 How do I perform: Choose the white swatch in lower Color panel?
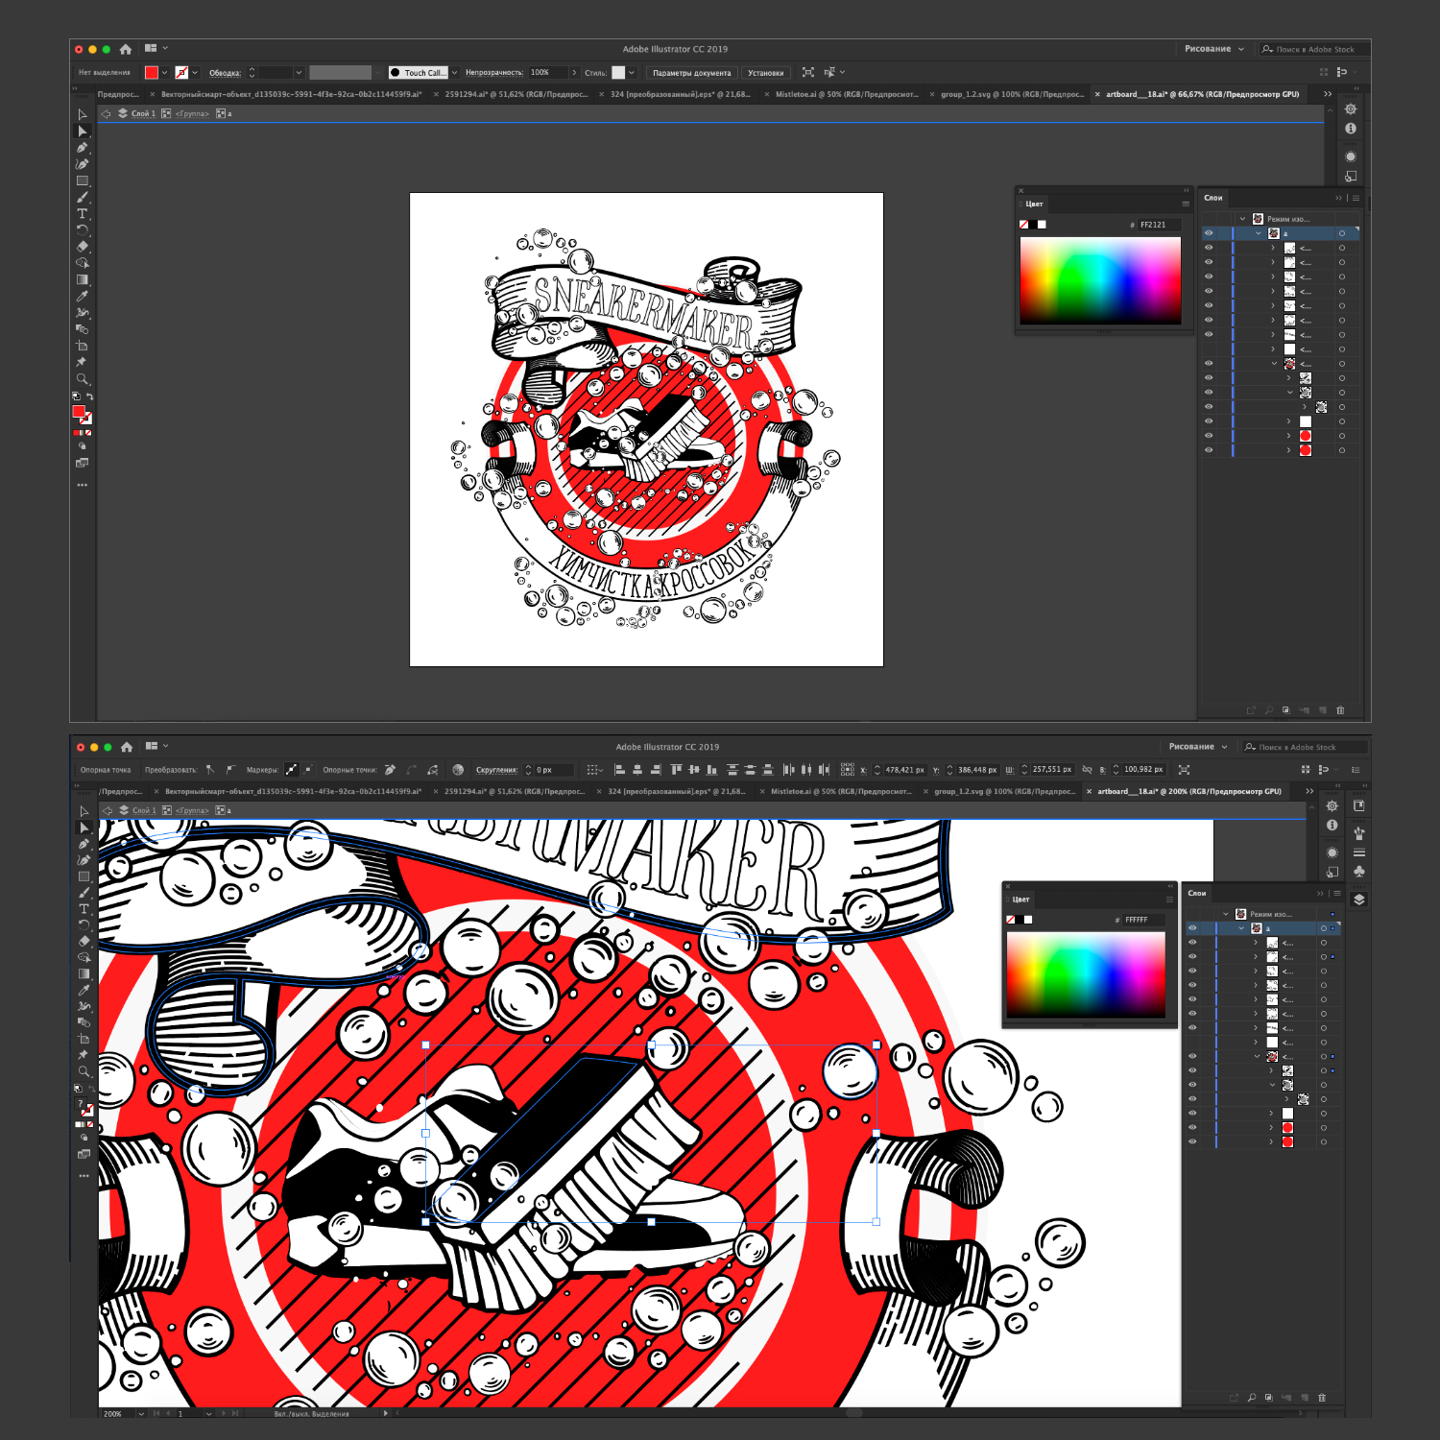(1028, 920)
